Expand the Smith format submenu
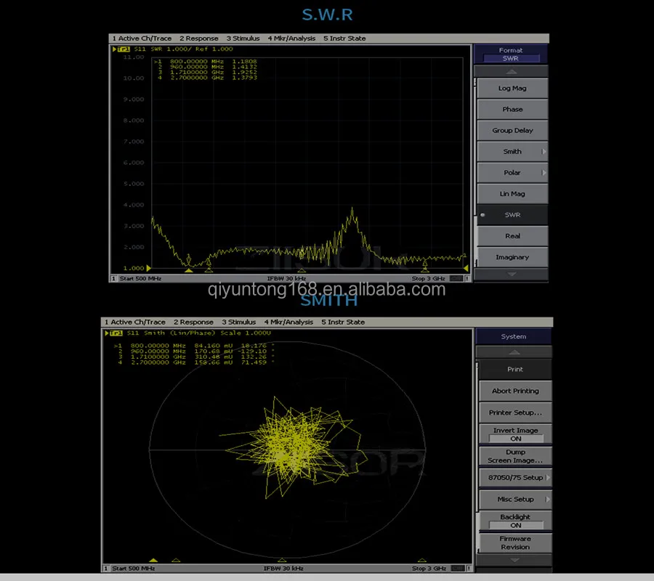 pos(512,152)
